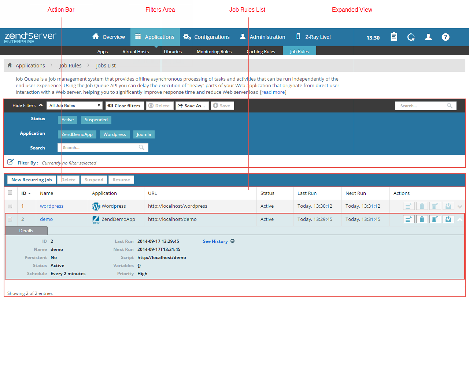Select the Suspended status filter
The image size is (469, 381).
pyautogui.click(x=96, y=120)
